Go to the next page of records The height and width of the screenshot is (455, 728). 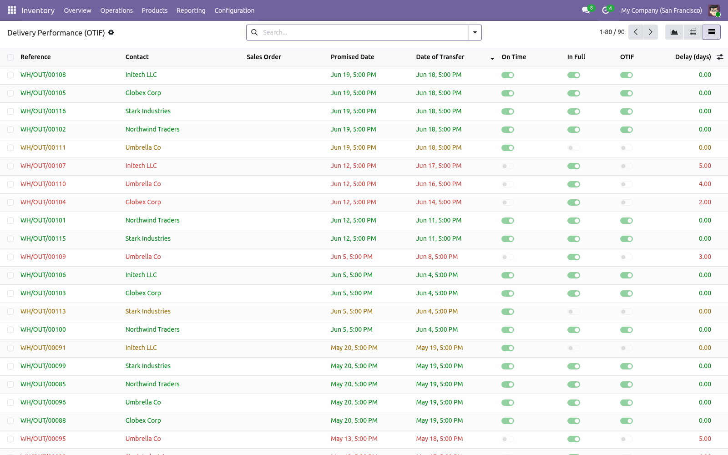tap(651, 32)
